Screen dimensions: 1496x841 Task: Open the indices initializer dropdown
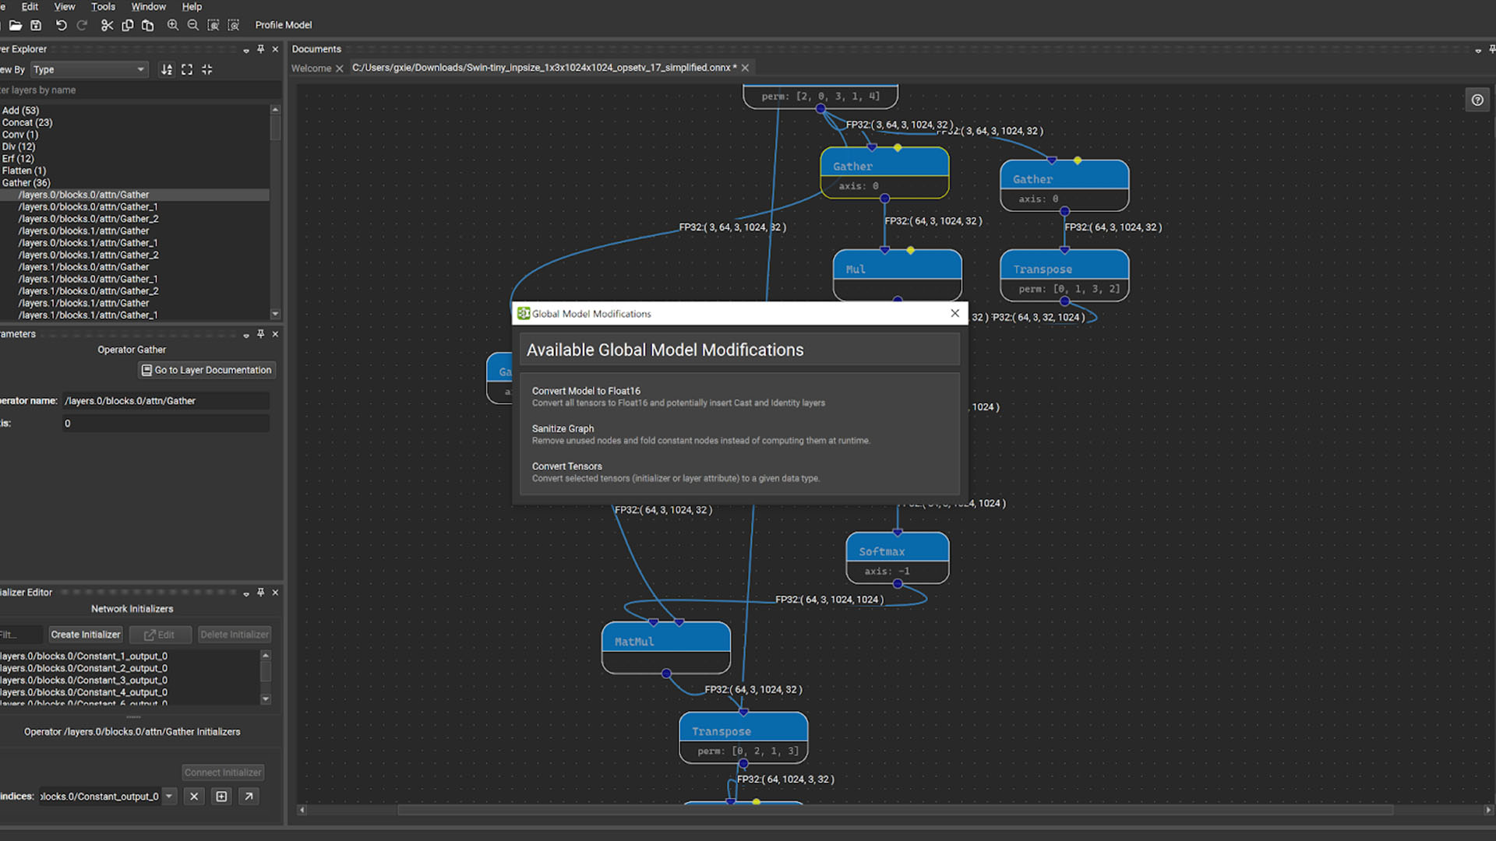169,796
